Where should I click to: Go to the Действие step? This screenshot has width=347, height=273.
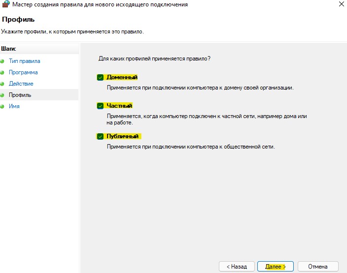click(x=21, y=84)
